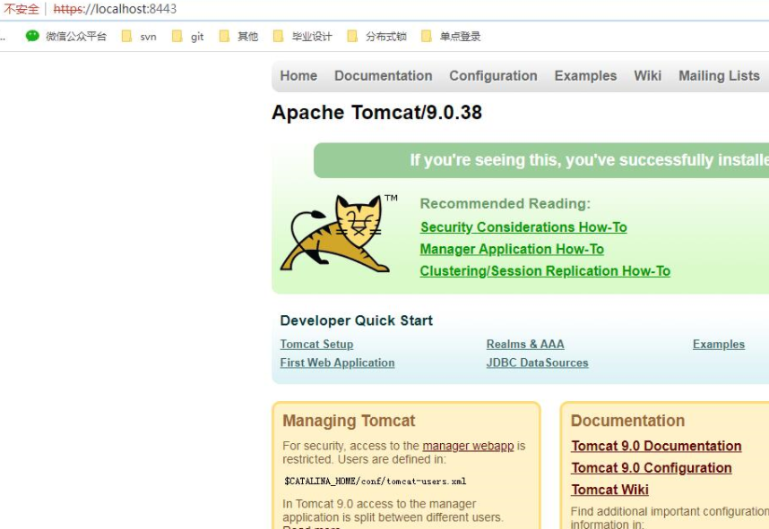Click the Apache Tomcat/9.0.38 heading

[x=377, y=113]
